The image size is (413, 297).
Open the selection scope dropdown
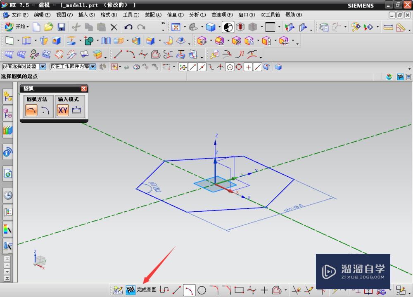click(x=93, y=67)
